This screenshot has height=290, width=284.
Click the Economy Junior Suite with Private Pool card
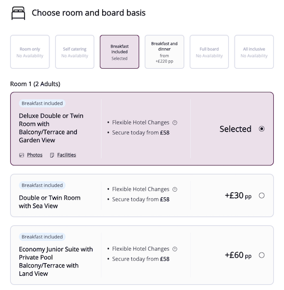(x=142, y=255)
